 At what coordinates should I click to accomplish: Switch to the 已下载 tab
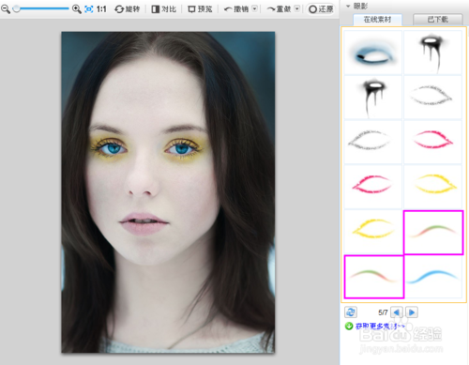(x=438, y=20)
